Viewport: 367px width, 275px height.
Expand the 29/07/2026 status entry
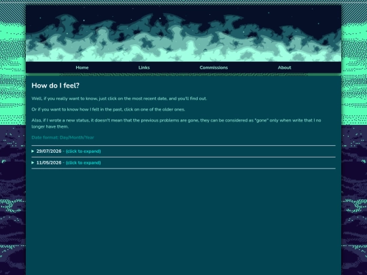[x=183, y=151]
